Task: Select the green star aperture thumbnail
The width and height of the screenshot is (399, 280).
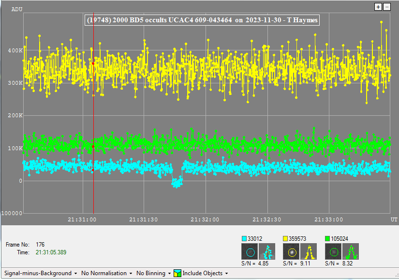Action: [333, 251]
